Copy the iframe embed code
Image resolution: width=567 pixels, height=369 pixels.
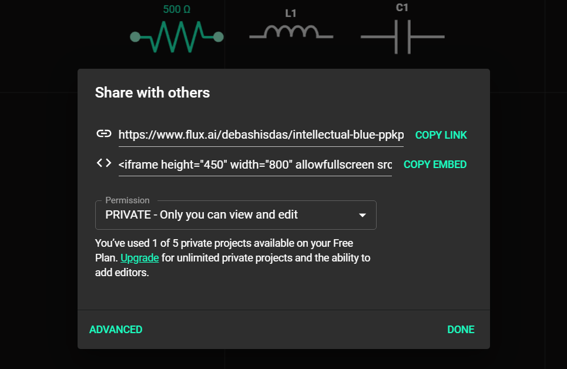[434, 165]
